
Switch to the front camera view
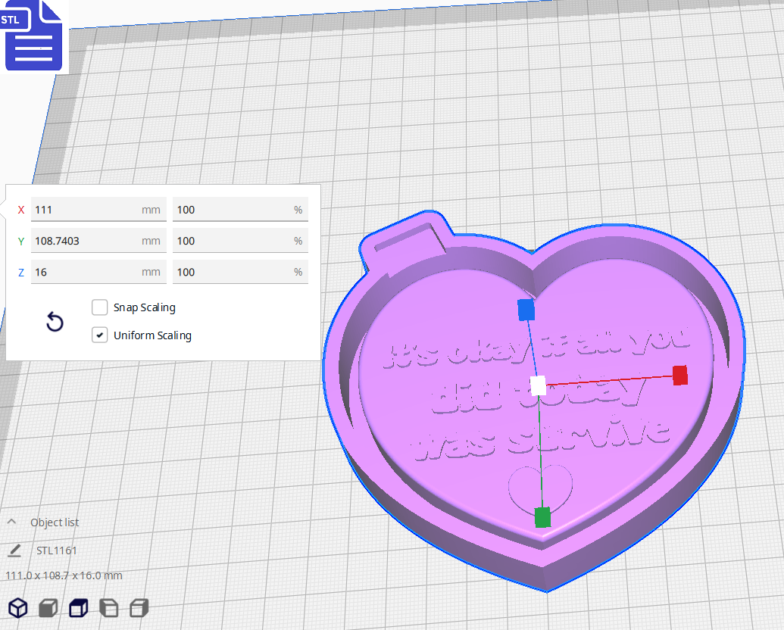(x=48, y=608)
